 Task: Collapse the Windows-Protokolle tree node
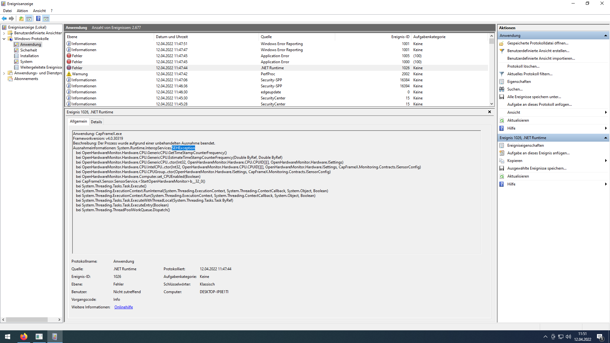[4, 39]
